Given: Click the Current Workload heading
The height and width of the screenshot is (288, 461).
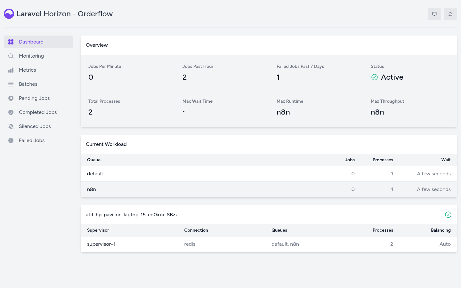Looking at the screenshot, I should point(106,144).
